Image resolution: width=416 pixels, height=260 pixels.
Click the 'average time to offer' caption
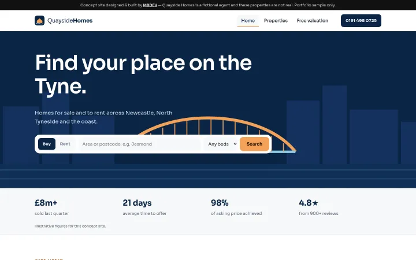point(144,213)
